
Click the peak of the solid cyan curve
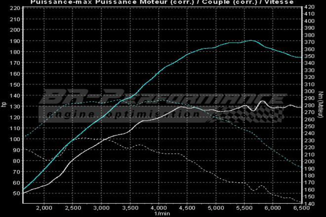tap(251, 40)
